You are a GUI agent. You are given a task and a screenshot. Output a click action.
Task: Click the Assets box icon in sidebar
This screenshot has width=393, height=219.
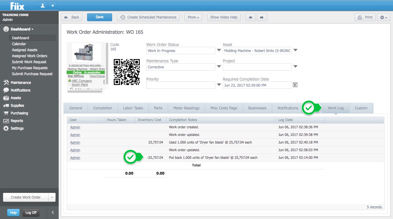(6, 98)
